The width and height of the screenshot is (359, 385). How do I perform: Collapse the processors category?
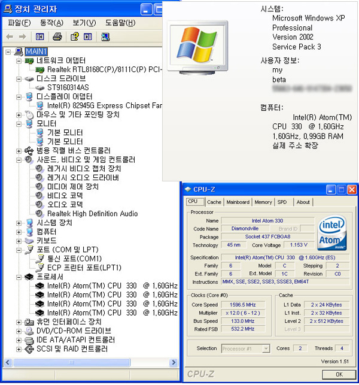(x=19, y=277)
